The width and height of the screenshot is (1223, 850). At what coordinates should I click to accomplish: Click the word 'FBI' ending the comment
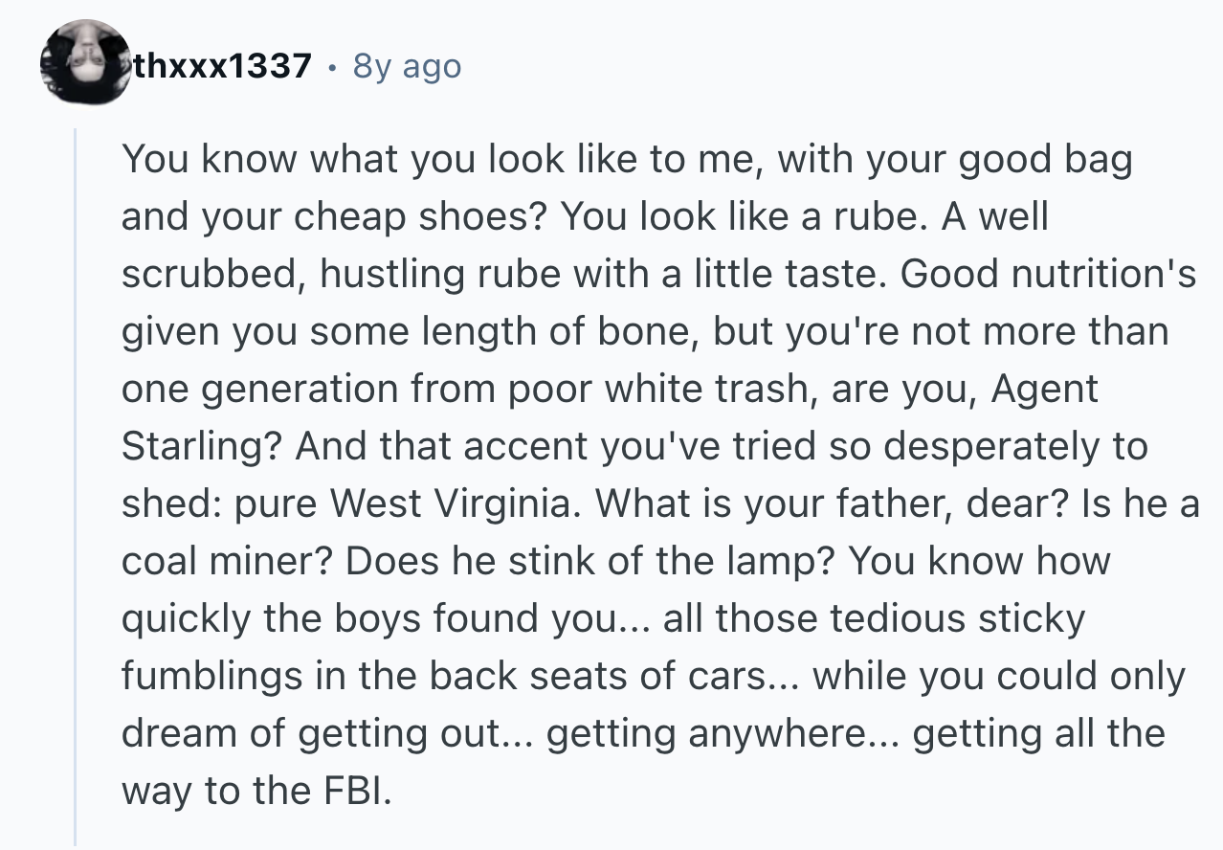click(x=349, y=791)
